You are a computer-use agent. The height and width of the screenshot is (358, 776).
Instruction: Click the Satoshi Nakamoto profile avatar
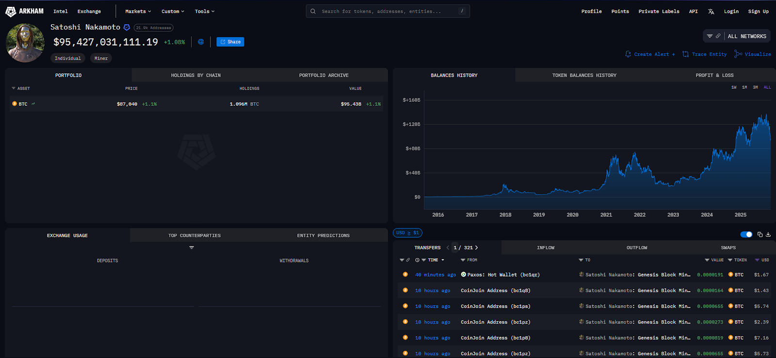[25, 43]
